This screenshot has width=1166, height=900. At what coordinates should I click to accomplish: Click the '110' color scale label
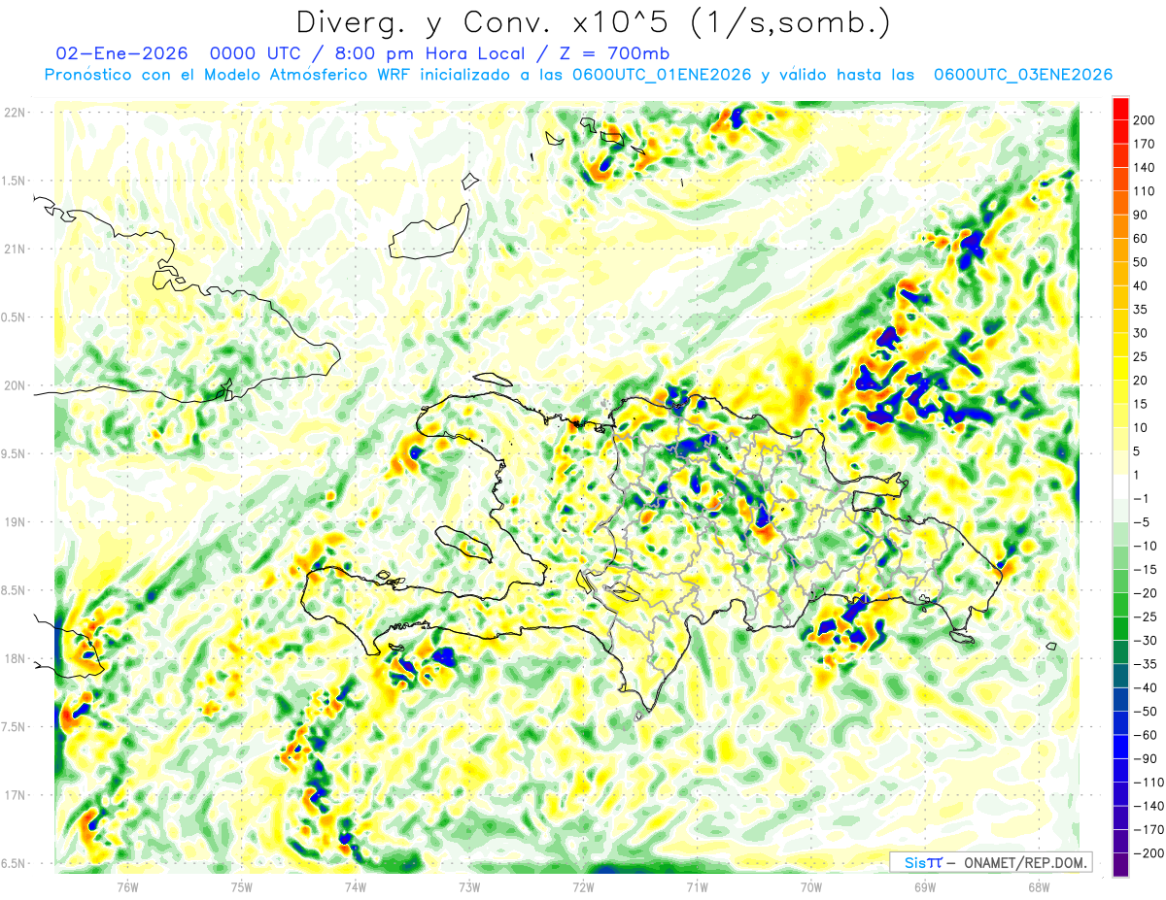pyautogui.click(x=1144, y=191)
